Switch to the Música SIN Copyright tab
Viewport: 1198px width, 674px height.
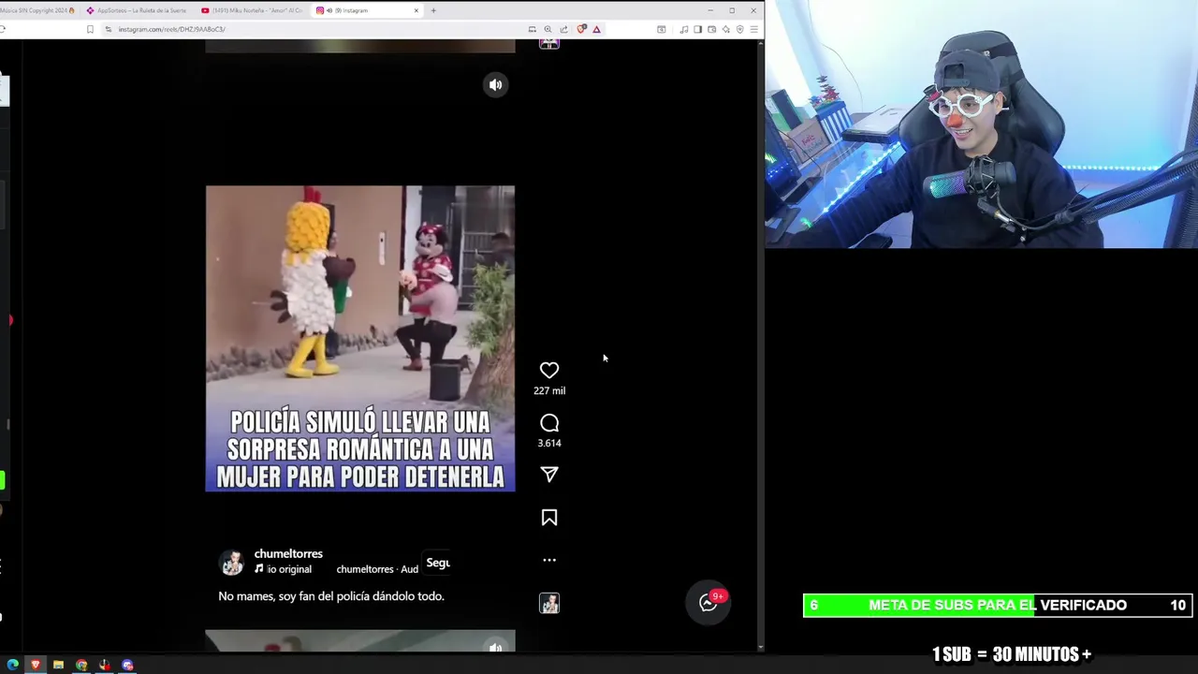pyautogui.click(x=37, y=10)
